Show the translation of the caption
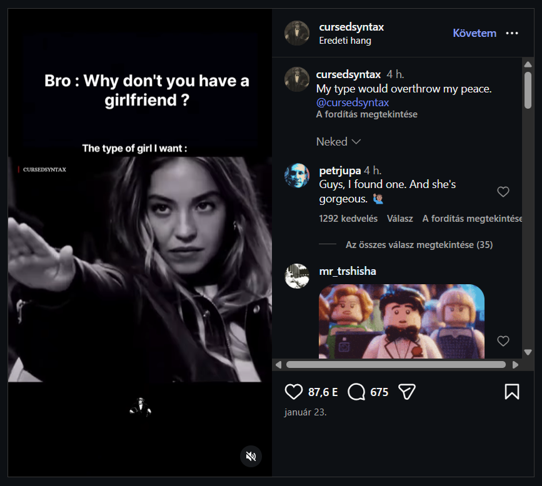The height and width of the screenshot is (486, 542). (x=366, y=115)
